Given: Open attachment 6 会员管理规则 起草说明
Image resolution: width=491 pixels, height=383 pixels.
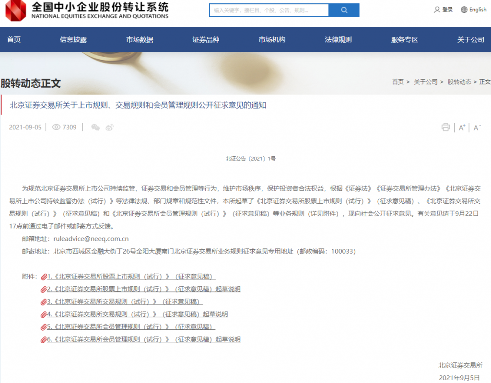Looking at the screenshot, I should [x=144, y=339].
